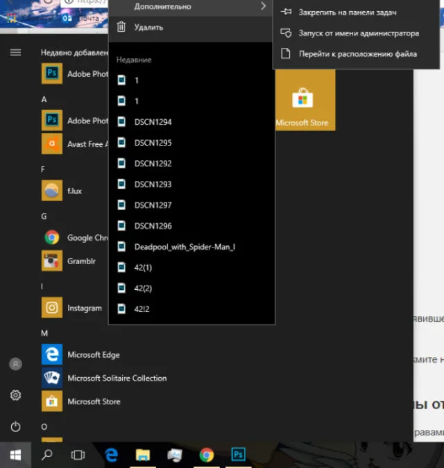Click pin icon beside Закрепить на панели задач
The height and width of the screenshot is (468, 444).
pyautogui.click(x=286, y=12)
